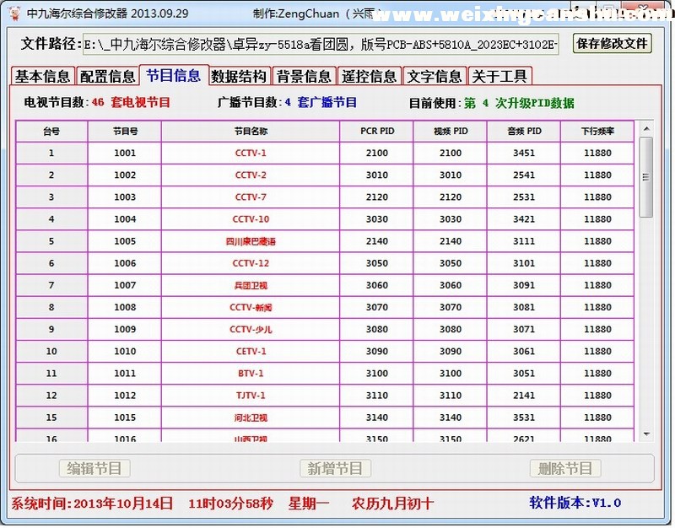This screenshot has width=675, height=528.
Task: Select the 四川康巴藏语 program name cell
Action: [x=251, y=241]
